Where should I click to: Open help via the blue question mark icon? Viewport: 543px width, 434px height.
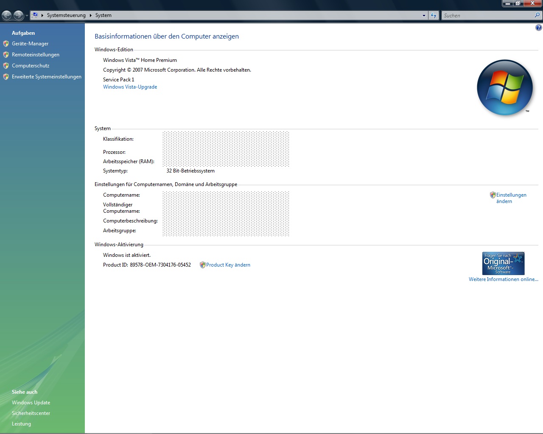tap(538, 28)
